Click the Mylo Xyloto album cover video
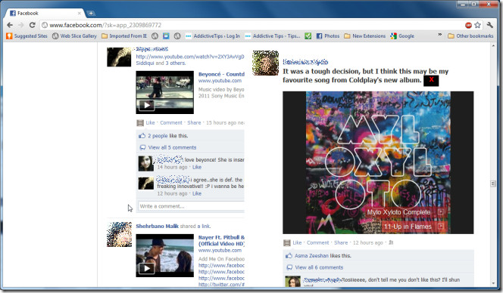 378,162
